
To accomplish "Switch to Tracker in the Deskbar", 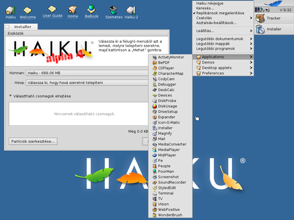I will (x=274, y=18).
